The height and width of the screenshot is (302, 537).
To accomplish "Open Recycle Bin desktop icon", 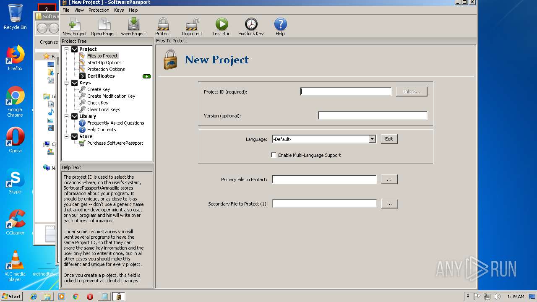I will [15, 17].
